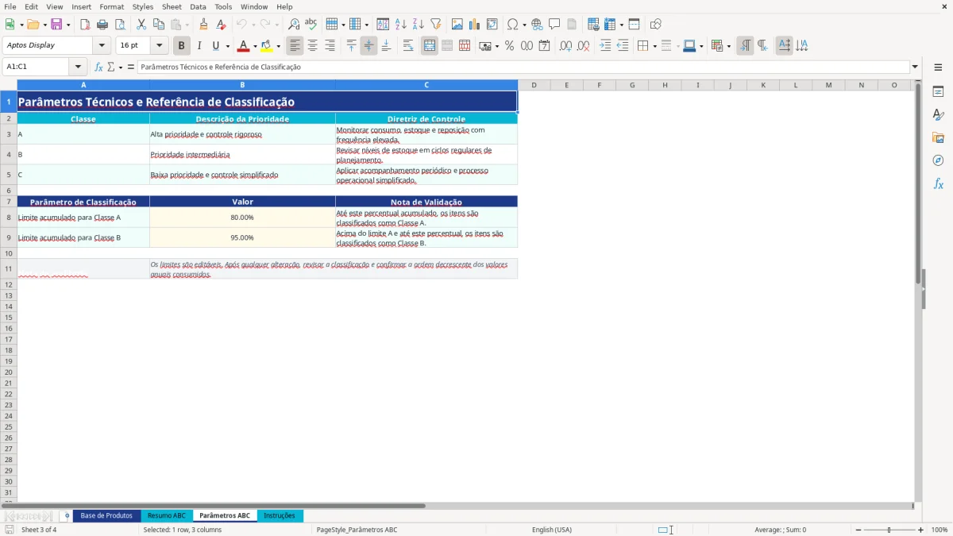This screenshot has width=953, height=536.
Task: Insert Image icon in toolbar
Action: (457, 25)
